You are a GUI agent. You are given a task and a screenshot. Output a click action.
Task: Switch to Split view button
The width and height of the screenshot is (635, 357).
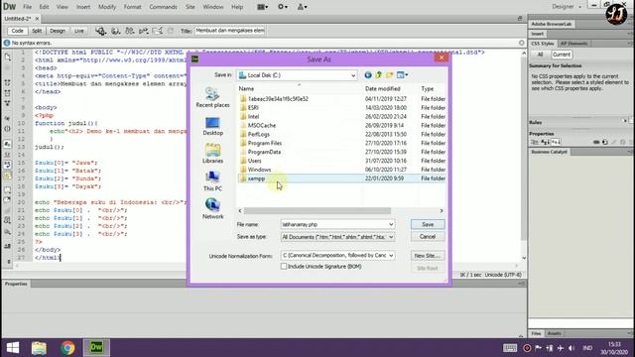click(37, 31)
